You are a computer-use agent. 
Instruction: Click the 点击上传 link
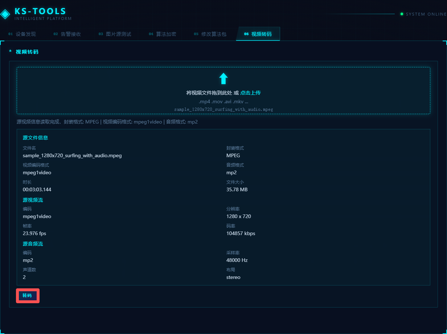[250, 93]
